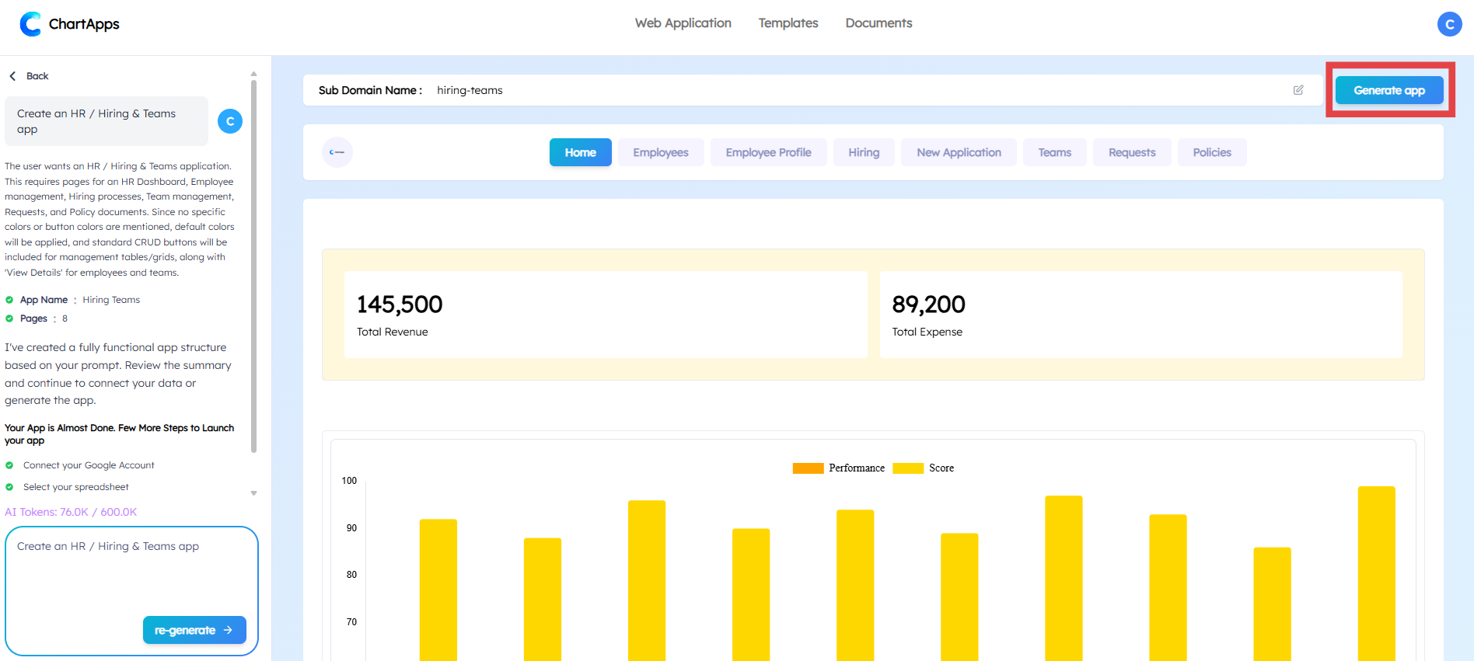Click the green check beside App Name
The height and width of the screenshot is (661, 1474).
9,300
